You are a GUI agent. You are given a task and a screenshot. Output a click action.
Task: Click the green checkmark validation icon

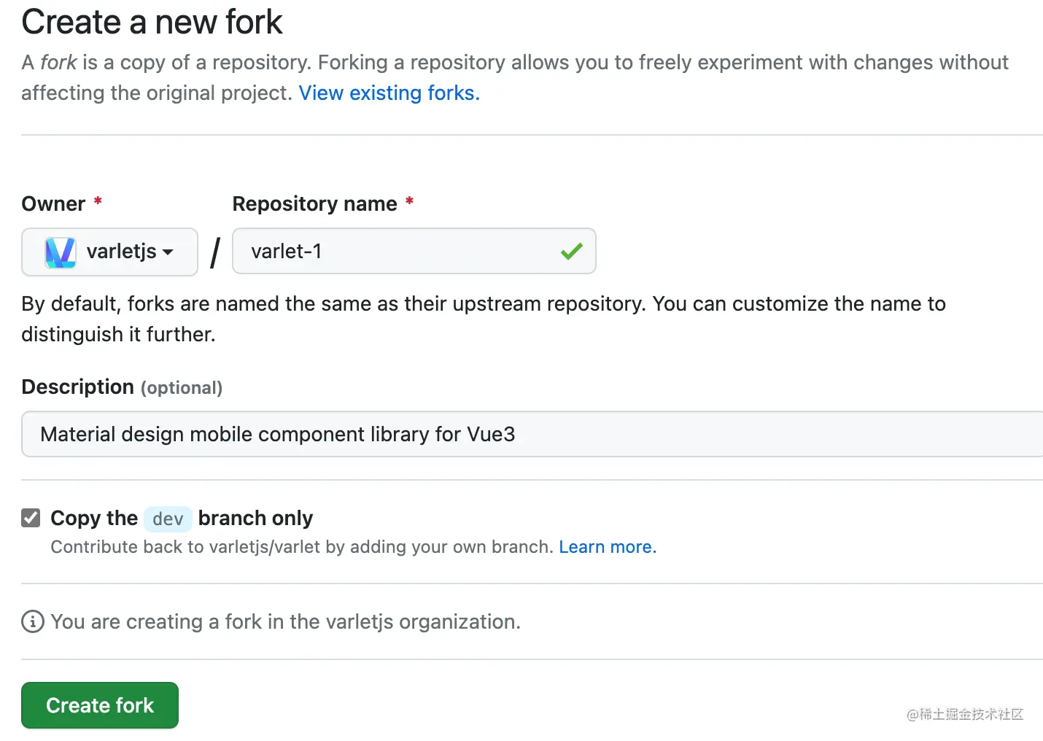572,252
